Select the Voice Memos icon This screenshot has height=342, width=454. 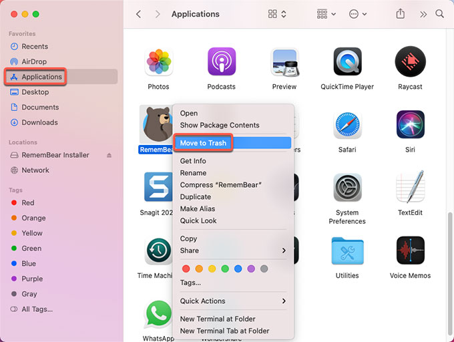pos(410,250)
